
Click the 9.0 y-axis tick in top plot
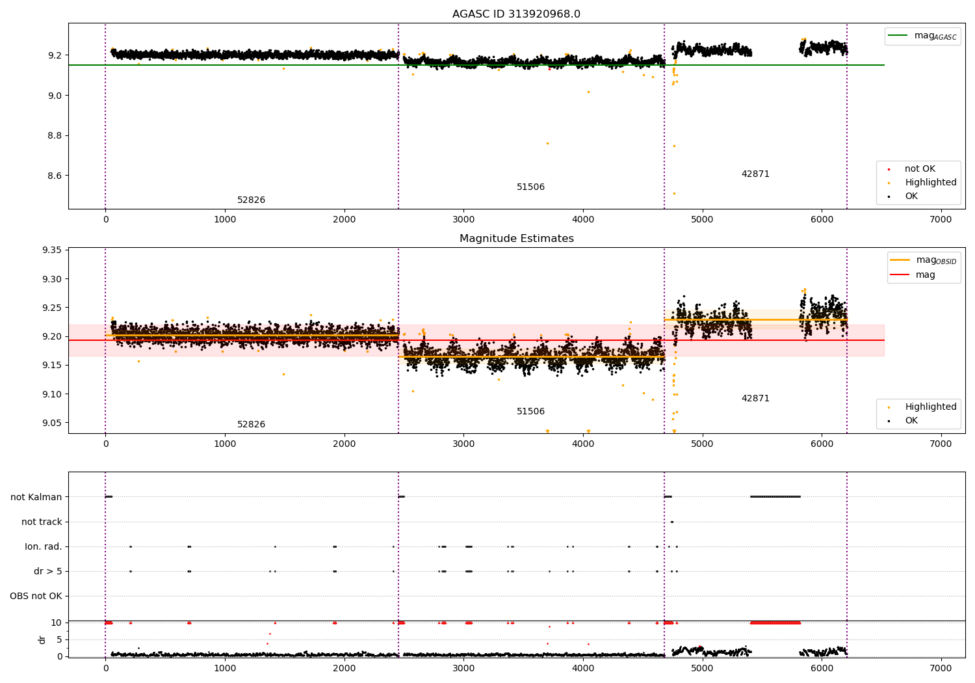pos(55,96)
